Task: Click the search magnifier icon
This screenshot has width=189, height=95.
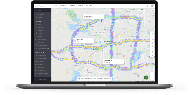Action: [147, 6]
